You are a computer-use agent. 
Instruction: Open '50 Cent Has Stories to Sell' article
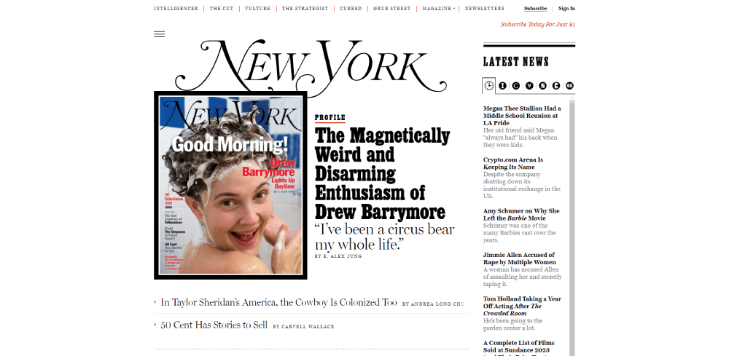click(214, 325)
